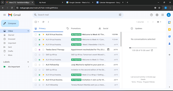The image size is (173, 91).
Task: Open select dropdown arrow beside checkbox
Action: pos(38,22)
